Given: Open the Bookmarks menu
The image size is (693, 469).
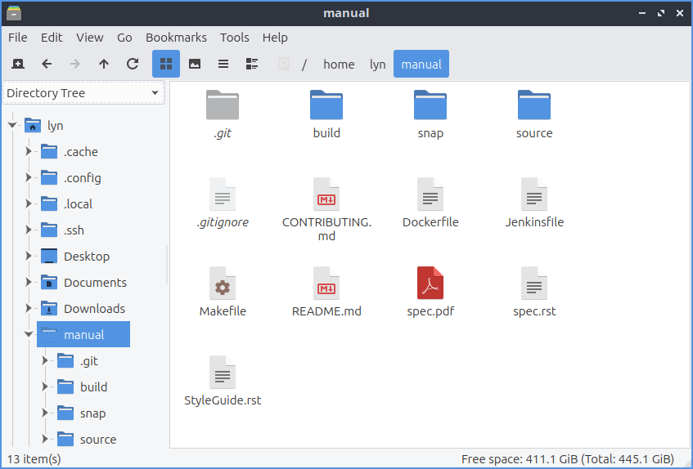Looking at the screenshot, I should tap(176, 38).
